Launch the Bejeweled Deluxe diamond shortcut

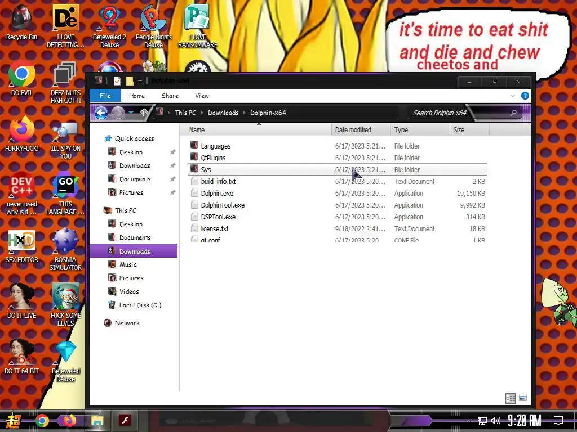pos(65,362)
